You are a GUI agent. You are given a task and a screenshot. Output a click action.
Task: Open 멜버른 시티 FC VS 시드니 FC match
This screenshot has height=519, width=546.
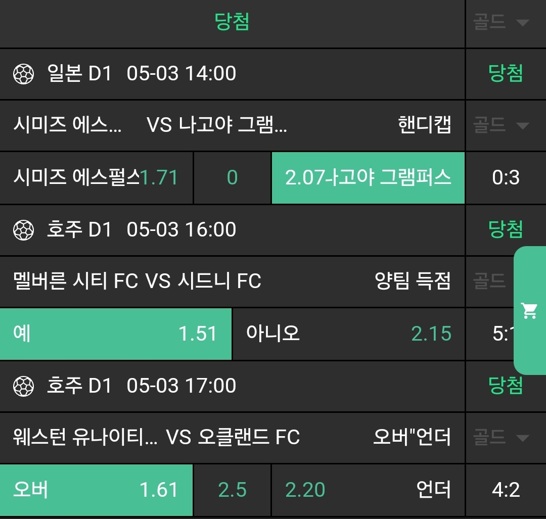click(138, 281)
